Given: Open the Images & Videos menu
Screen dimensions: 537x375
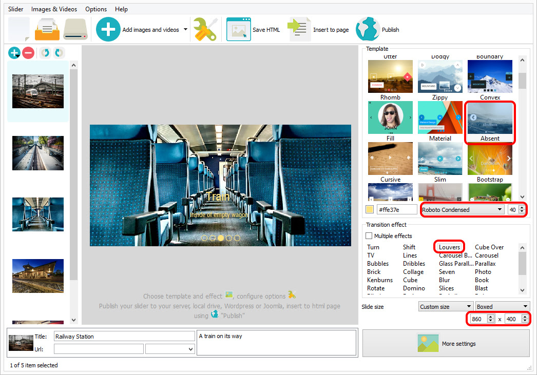Looking at the screenshot, I should coord(54,9).
